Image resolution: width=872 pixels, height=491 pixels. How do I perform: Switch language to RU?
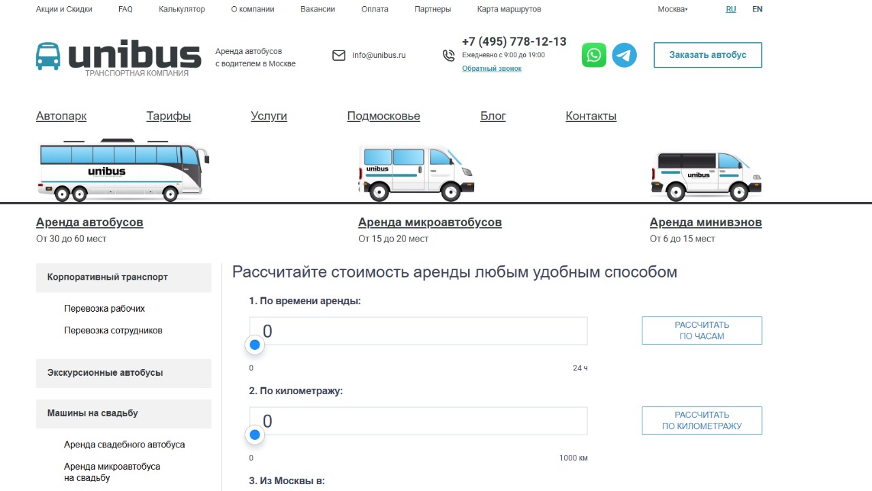[x=731, y=10]
